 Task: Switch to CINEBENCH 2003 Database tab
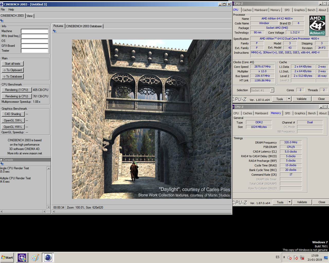tap(84, 26)
